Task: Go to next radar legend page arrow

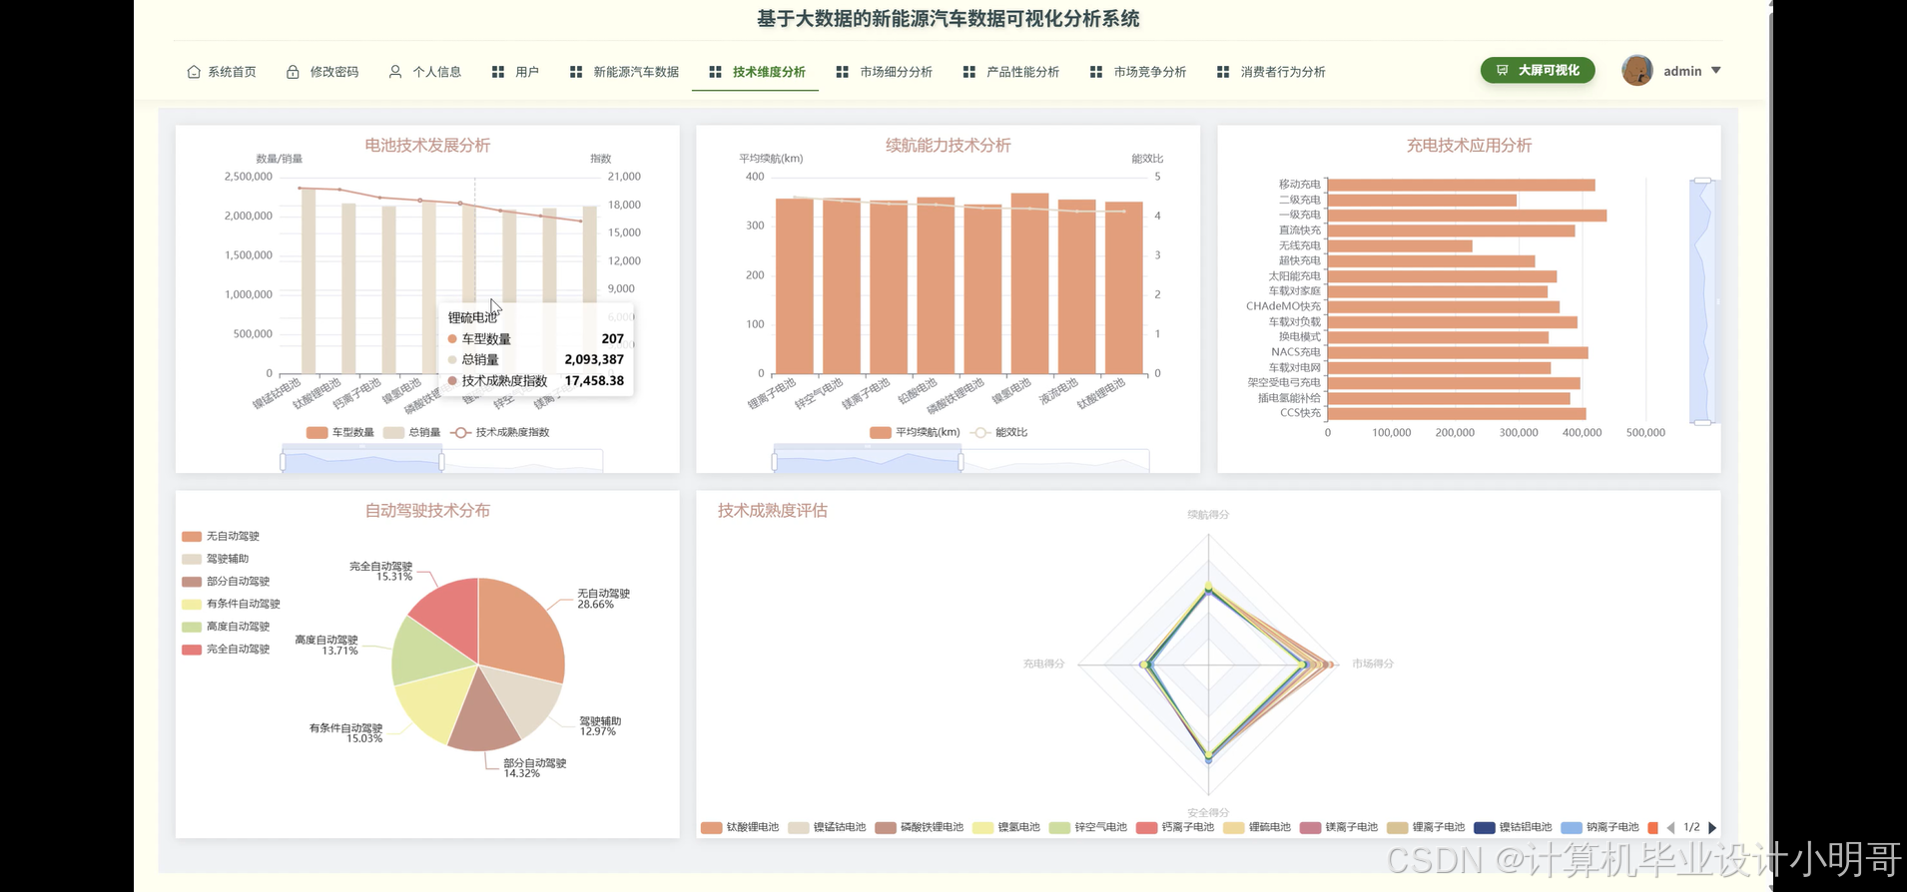Action: (x=1712, y=828)
